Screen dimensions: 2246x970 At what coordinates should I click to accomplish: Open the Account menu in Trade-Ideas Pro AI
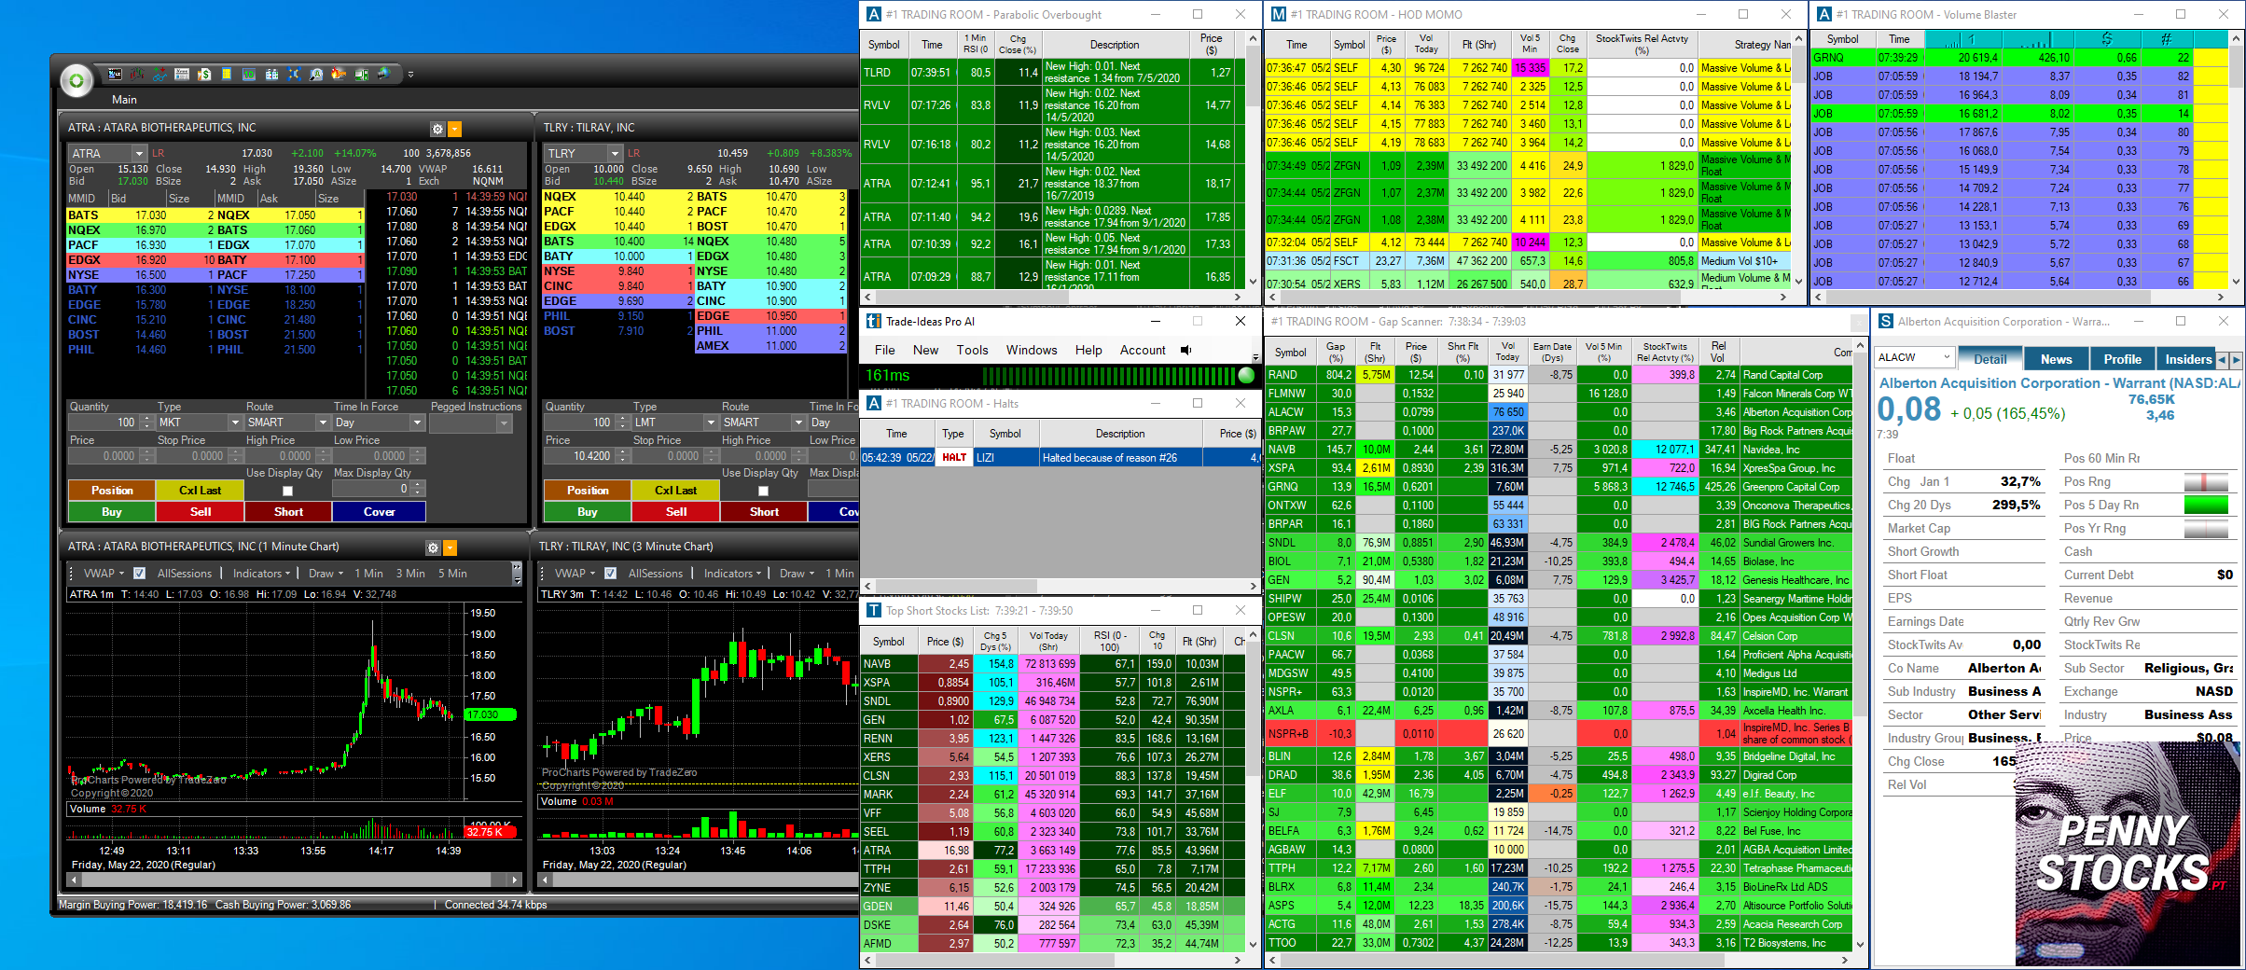click(x=1143, y=351)
